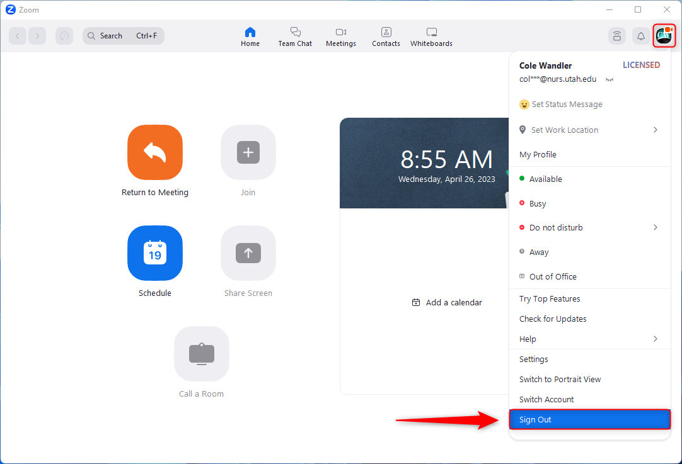Expand the Set Work Location submenu
Screen dimensions: 682x464
(x=655, y=130)
